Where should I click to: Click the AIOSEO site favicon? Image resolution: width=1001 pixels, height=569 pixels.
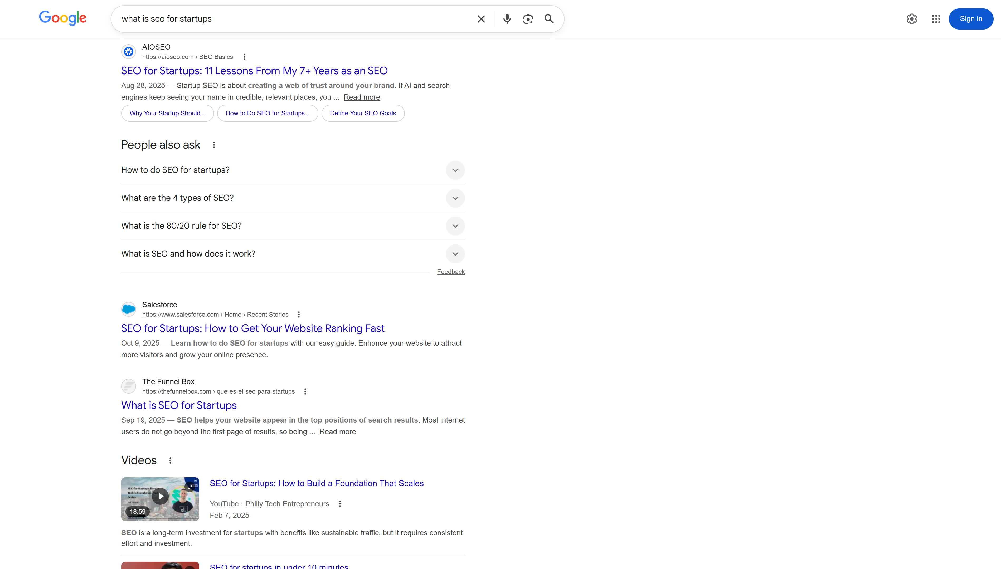coord(129,51)
